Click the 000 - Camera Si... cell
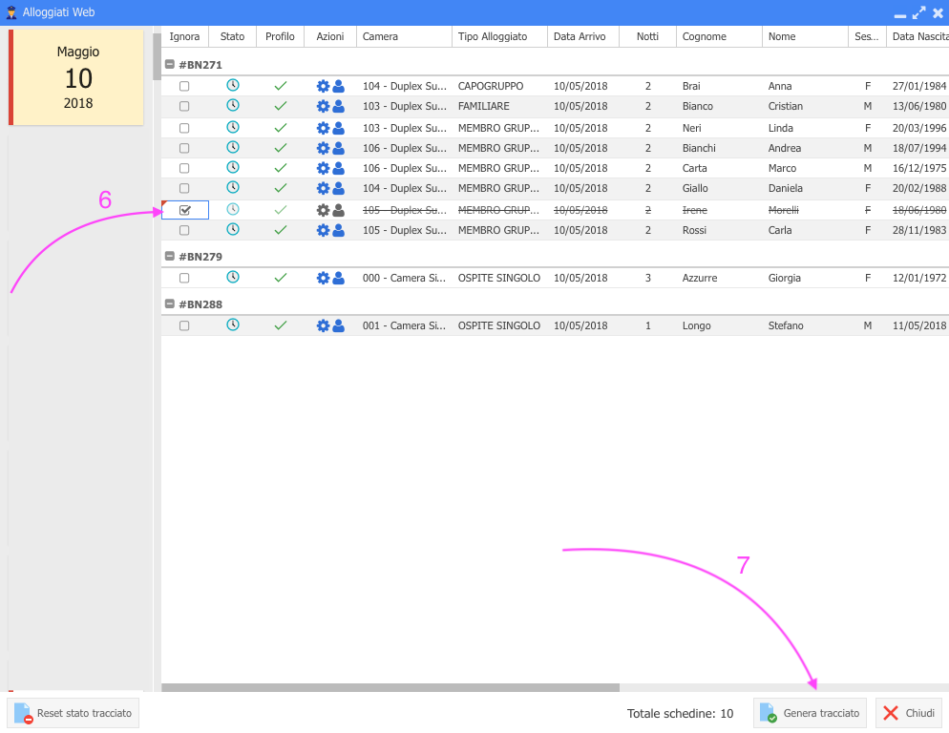The height and width of the screenshot is (733, 949). point(404,278)
